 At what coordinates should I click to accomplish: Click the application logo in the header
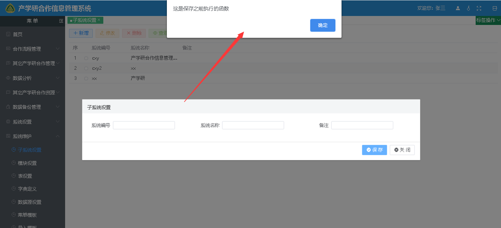click(10, 8)
